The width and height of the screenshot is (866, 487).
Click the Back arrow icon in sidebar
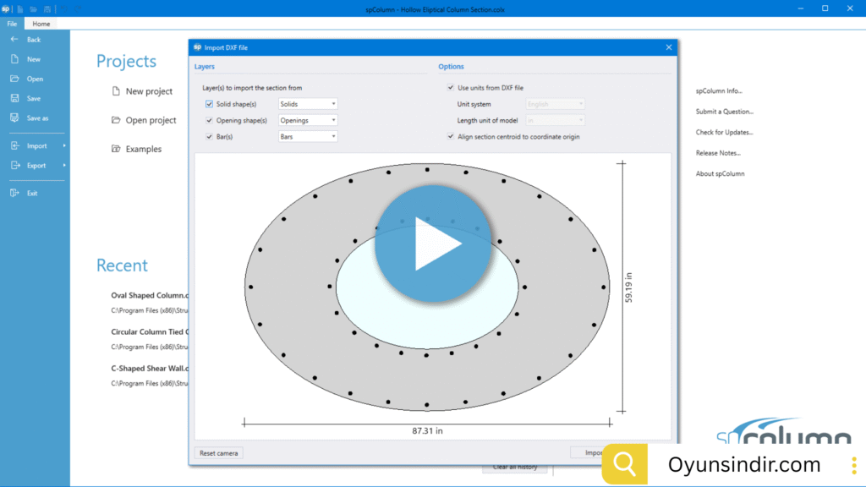pyautogui.click(x=14, y=40)
